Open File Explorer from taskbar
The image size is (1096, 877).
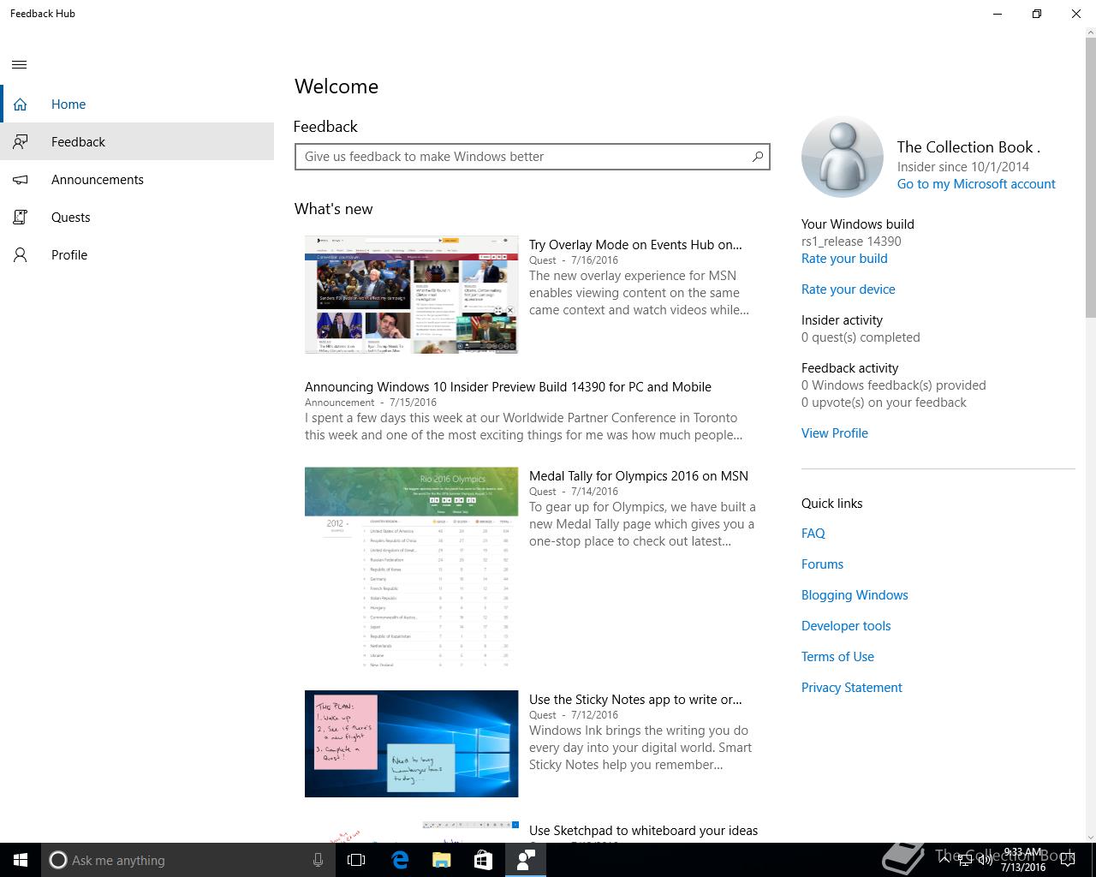[442, 860]
